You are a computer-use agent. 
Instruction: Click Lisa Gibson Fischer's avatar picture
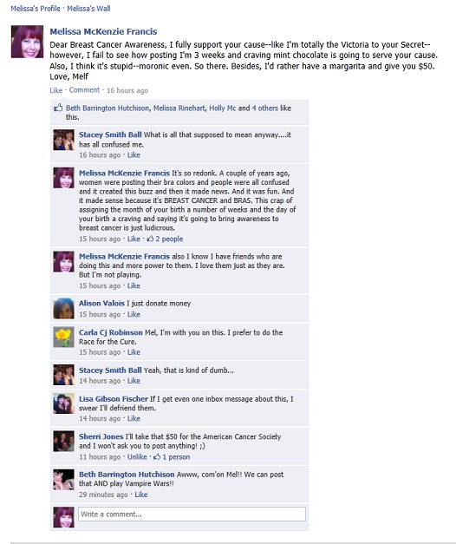click(64, 403)
